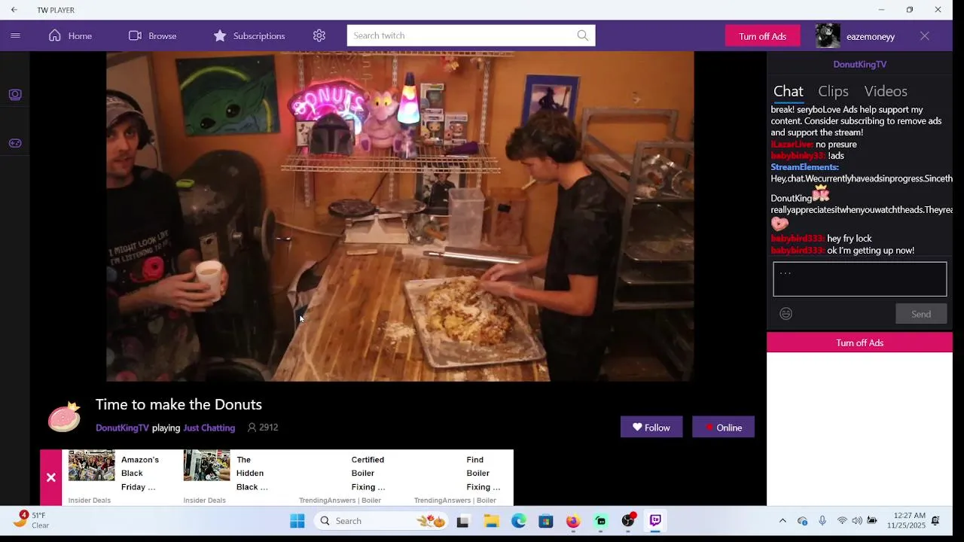Open OBS Studio in the taskbar

[628, 521]
